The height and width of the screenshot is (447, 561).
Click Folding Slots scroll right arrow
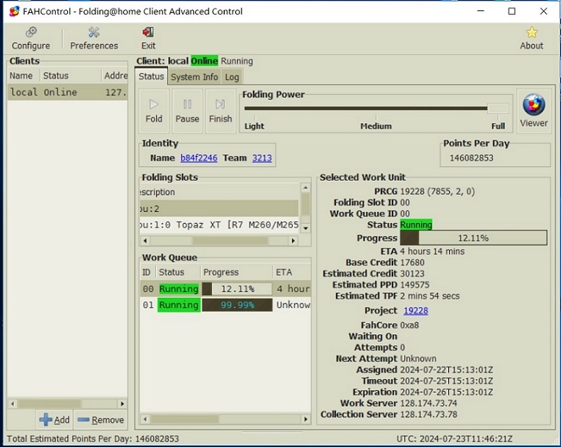click(x=294, y=241)
